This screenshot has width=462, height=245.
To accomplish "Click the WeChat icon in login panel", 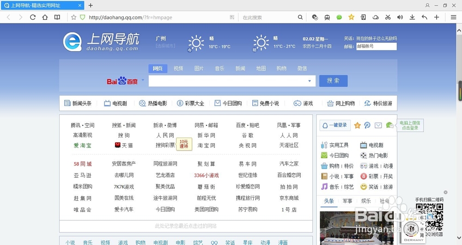I will coord(389,125).
